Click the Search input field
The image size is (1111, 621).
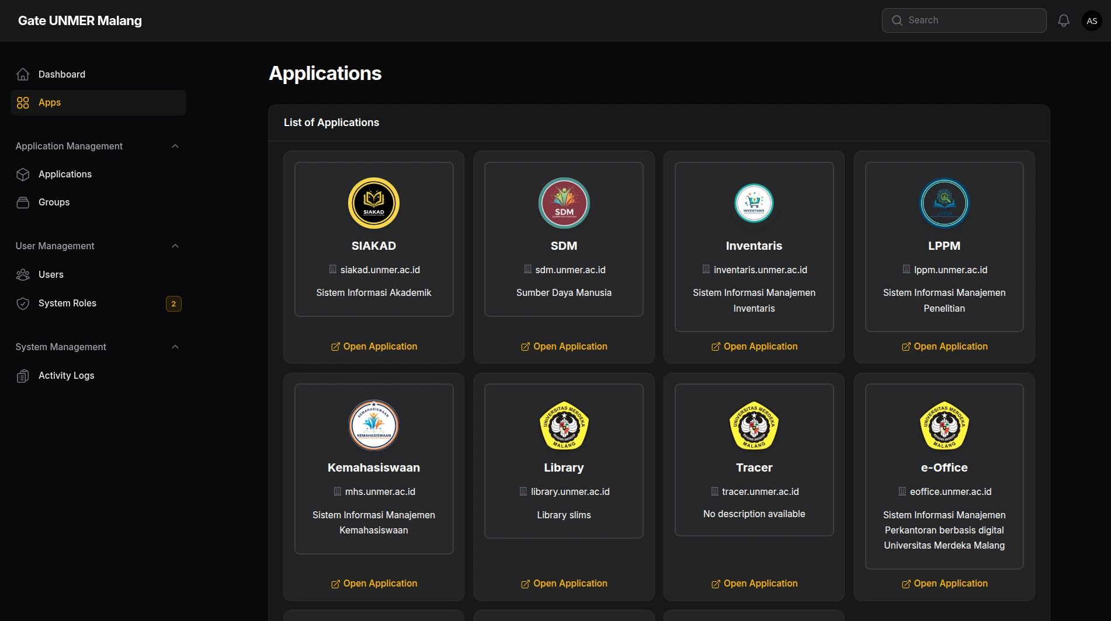click(x=964, y=20)
